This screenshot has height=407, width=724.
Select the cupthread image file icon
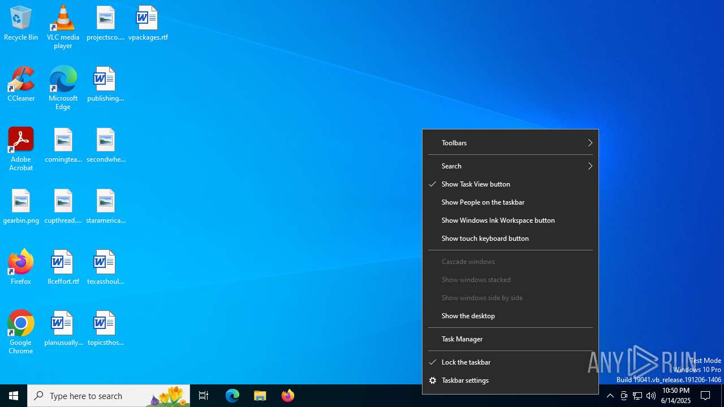click(x=63, y=207)
